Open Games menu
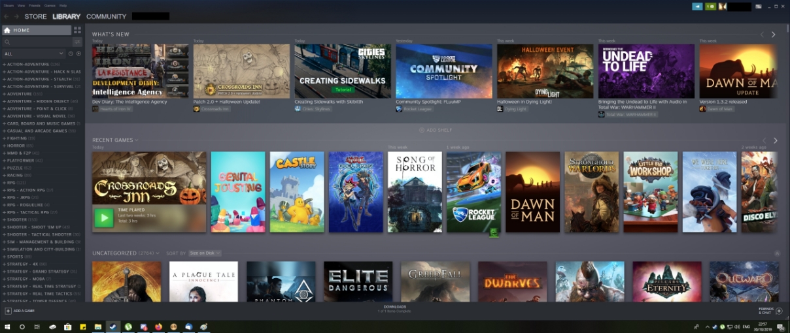 click(x=50, y=5)
